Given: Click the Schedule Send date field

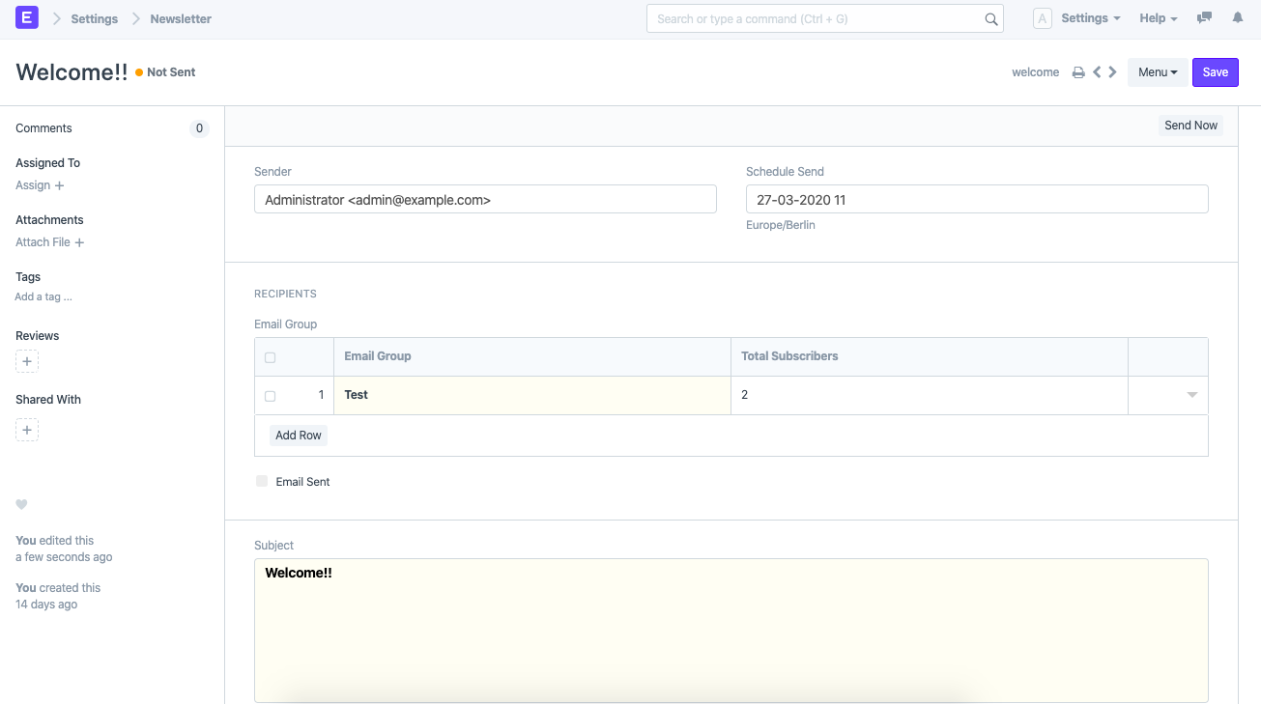Looking at the screenshot, I should pos(977,199).
